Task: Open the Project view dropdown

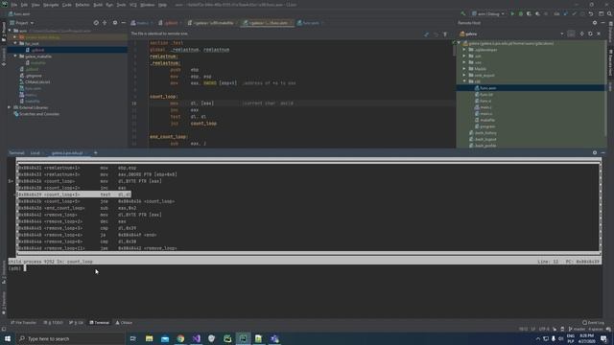Action: [x=22, y=23]
